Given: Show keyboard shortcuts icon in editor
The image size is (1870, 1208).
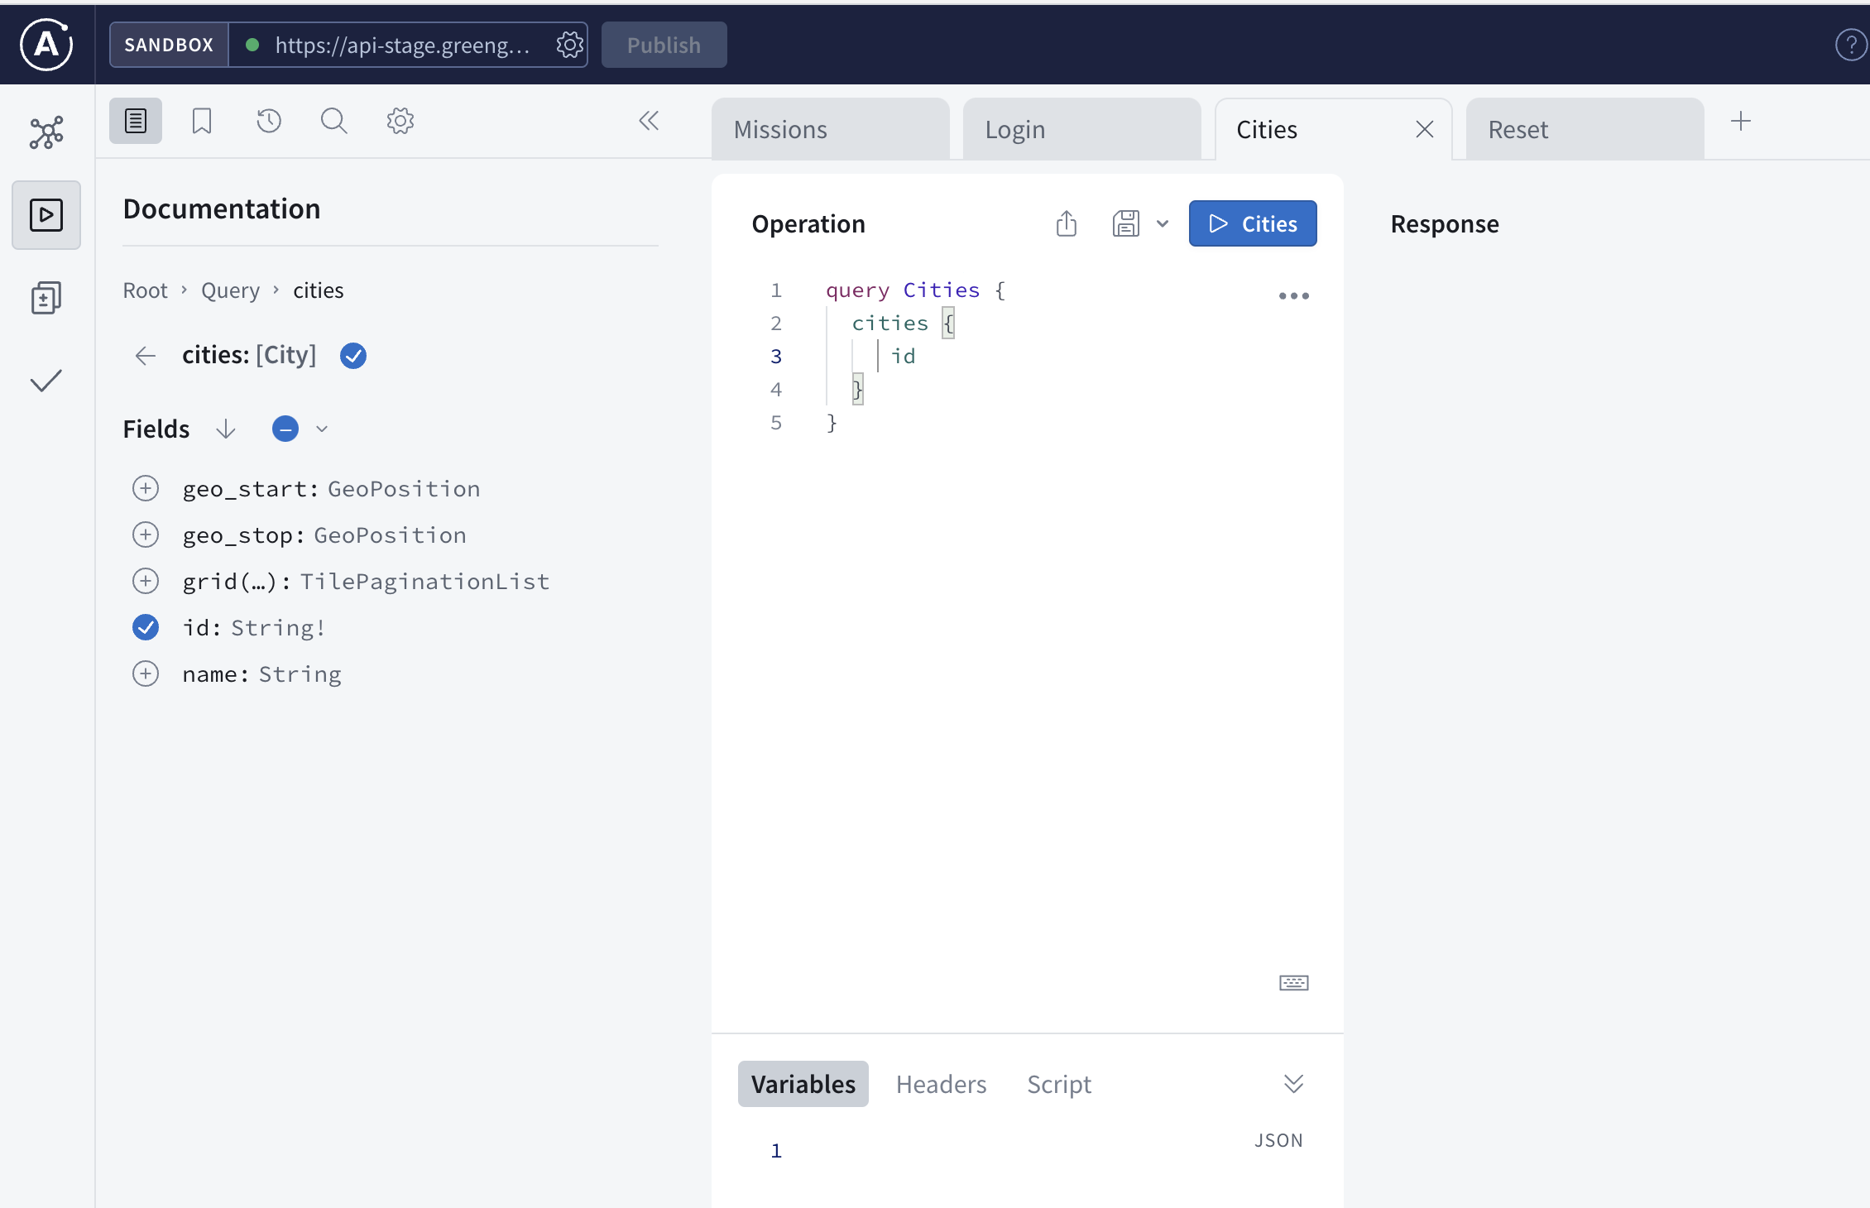Looking at the screenshot, I should [x=1293, y=982].
